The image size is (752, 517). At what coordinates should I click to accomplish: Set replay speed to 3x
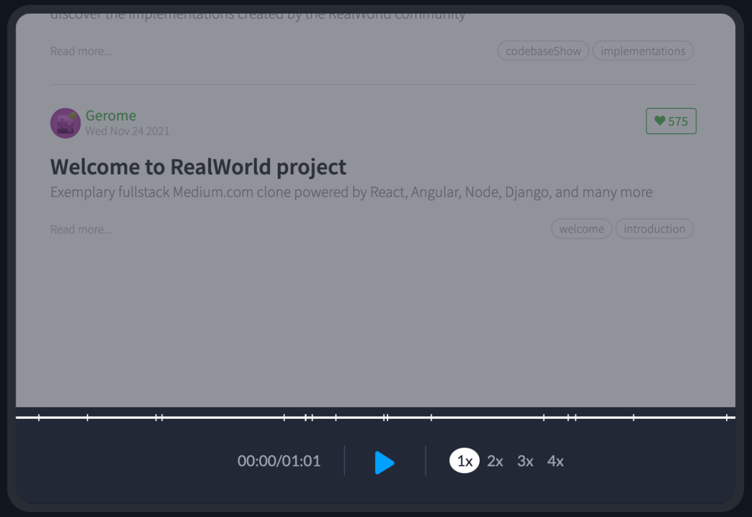coord(525,461)
